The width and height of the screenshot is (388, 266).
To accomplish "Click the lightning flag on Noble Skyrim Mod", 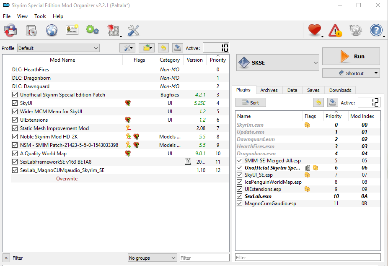I will [129, 136].
